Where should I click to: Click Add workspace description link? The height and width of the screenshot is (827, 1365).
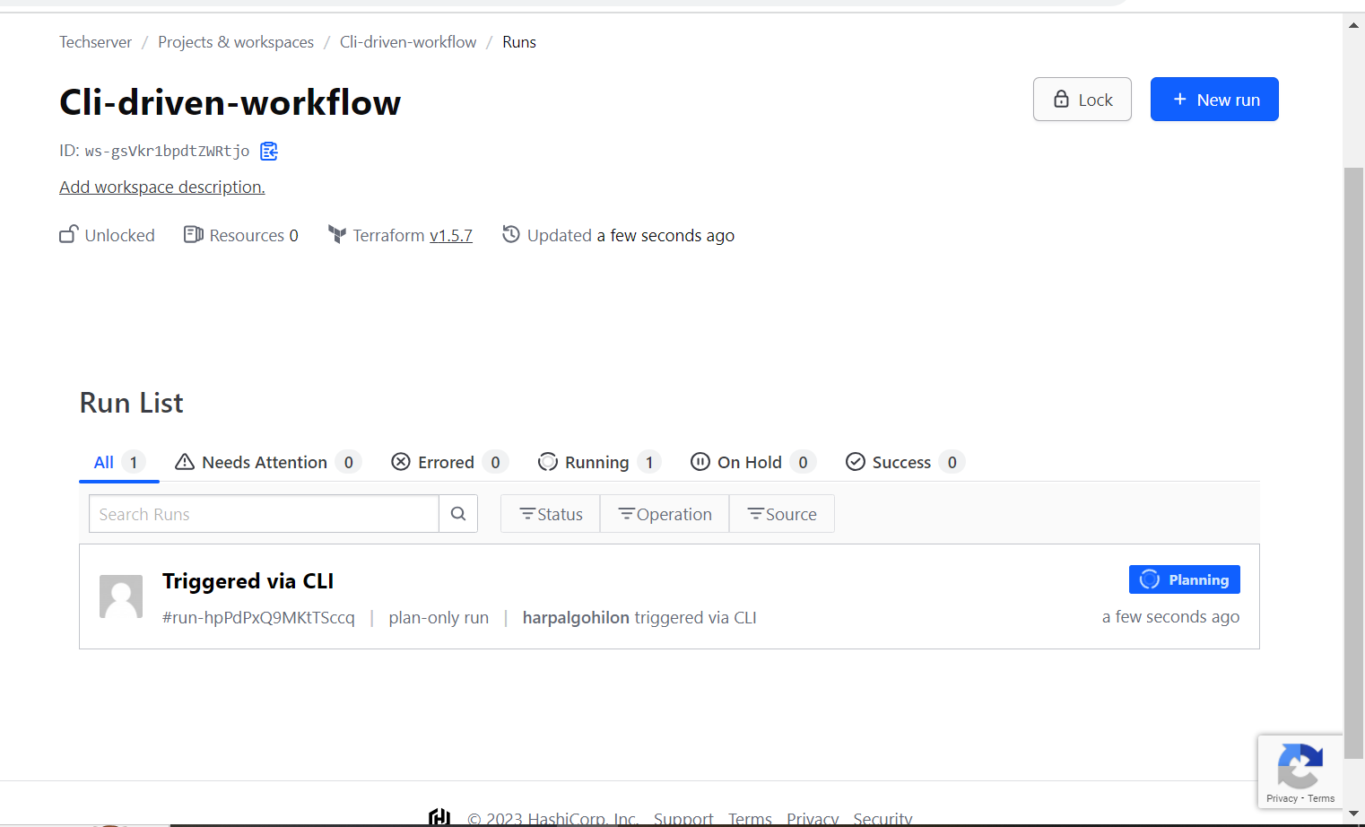click(162, 187)
